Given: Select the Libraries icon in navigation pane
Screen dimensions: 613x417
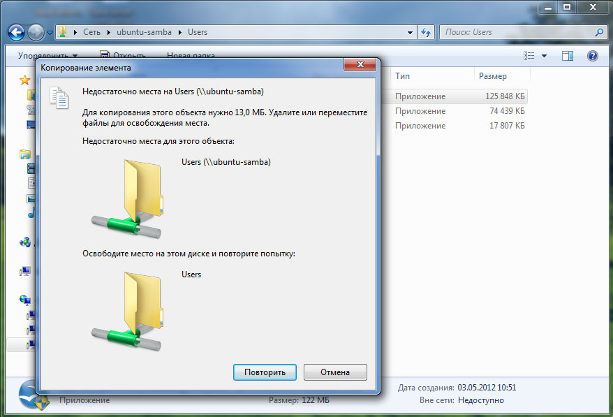Looking at the screenshot, I should pos(25,154).
